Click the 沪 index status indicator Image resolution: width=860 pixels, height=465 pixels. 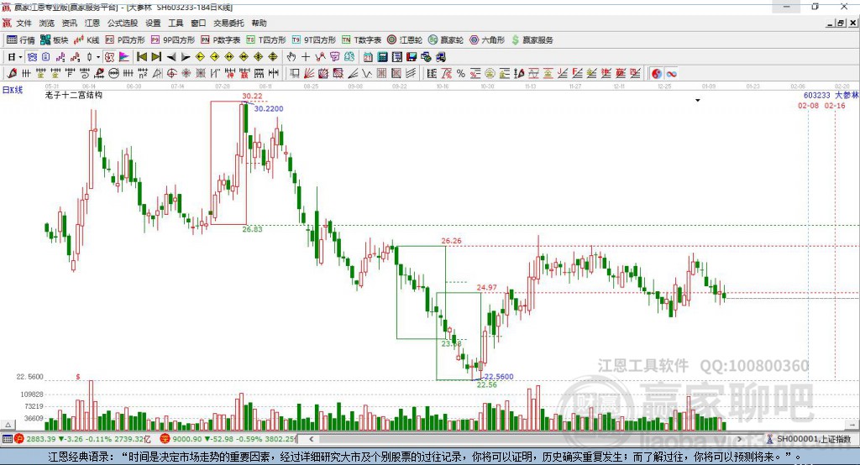[19, 439]
